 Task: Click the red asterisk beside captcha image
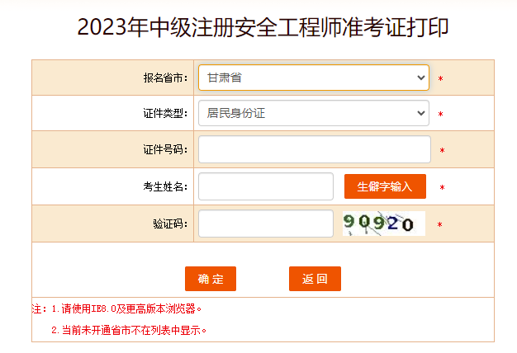(439, 224)
